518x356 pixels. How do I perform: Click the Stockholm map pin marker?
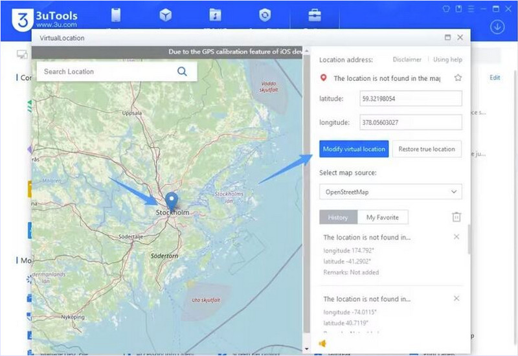pos(172,201)
